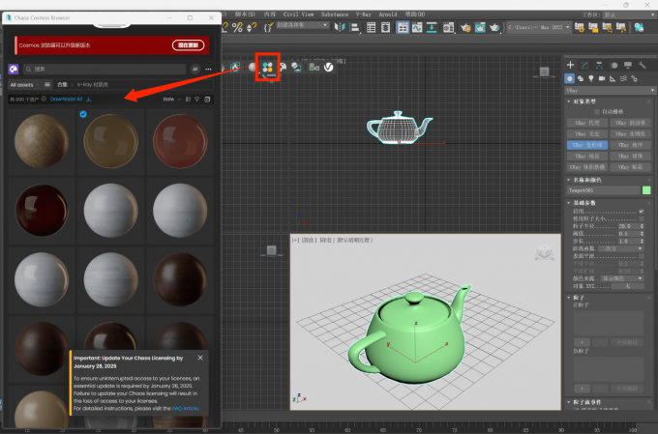Open the Hierarchy panel icon

[x=599, y=65]
